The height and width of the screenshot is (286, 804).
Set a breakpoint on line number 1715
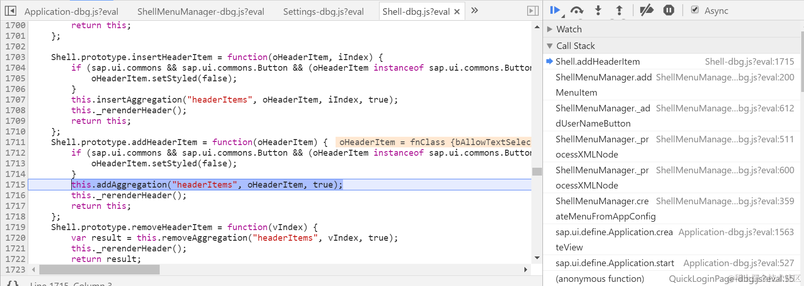click(x=15, y=184)
